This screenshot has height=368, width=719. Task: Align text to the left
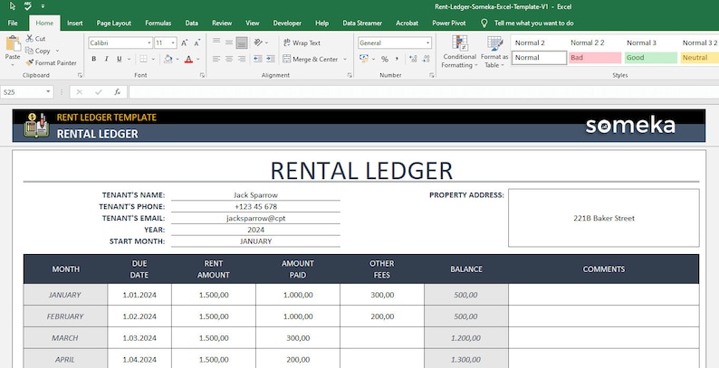click(x=216, y=59)
